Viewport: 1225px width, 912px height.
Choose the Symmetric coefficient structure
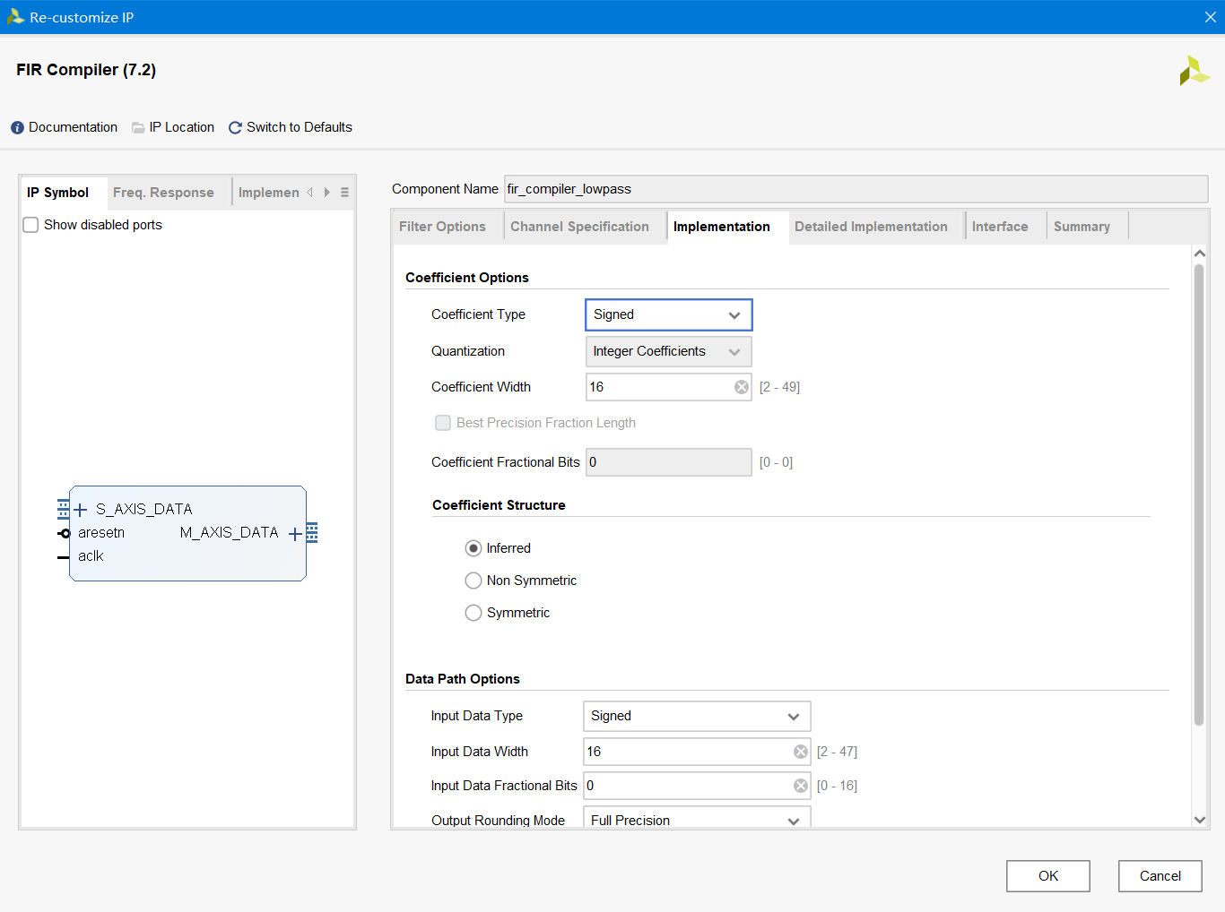coord(473,613)
